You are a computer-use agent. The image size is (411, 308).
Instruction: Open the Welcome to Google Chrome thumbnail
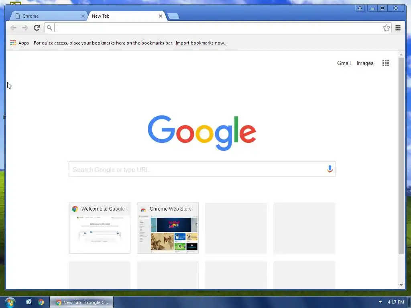point(100,228)
